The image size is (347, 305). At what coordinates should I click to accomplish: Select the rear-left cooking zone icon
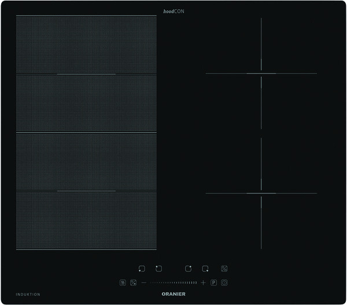pyautogui.click(x=158, y=269)
